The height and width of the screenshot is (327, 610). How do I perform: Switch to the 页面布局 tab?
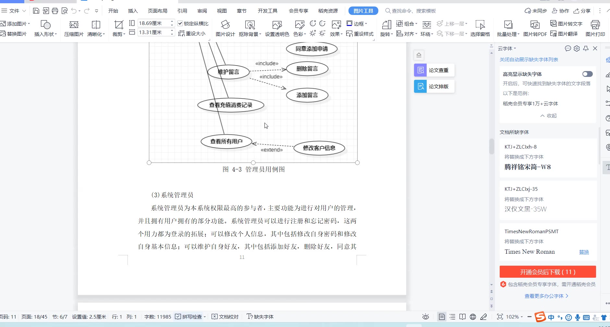158,11
